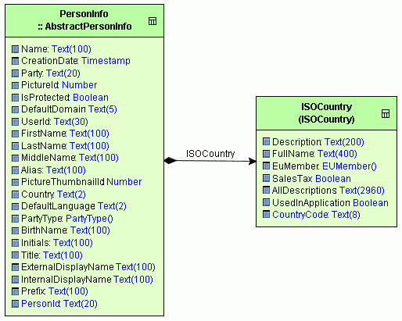The height and width of the screenshot is (321, 402).
Task: Select the AllDescriptions Text(2960) attribute row
Action: pyautogui.click(x=328, y=191)
